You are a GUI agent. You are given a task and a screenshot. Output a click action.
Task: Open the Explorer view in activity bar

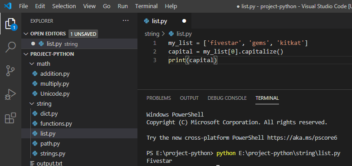(x=10, y=23)
